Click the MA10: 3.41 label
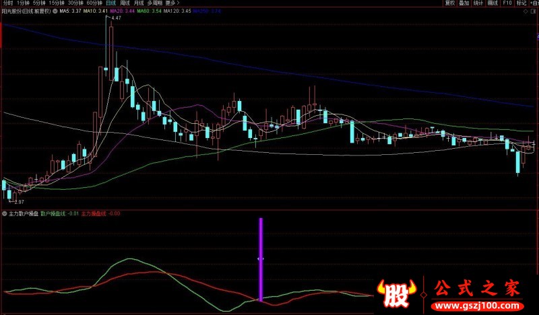This screenshot has height=315, width=539. [96, 11]
